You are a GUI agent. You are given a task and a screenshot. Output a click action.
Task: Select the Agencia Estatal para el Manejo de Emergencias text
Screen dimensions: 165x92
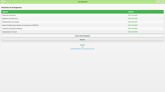20,25
